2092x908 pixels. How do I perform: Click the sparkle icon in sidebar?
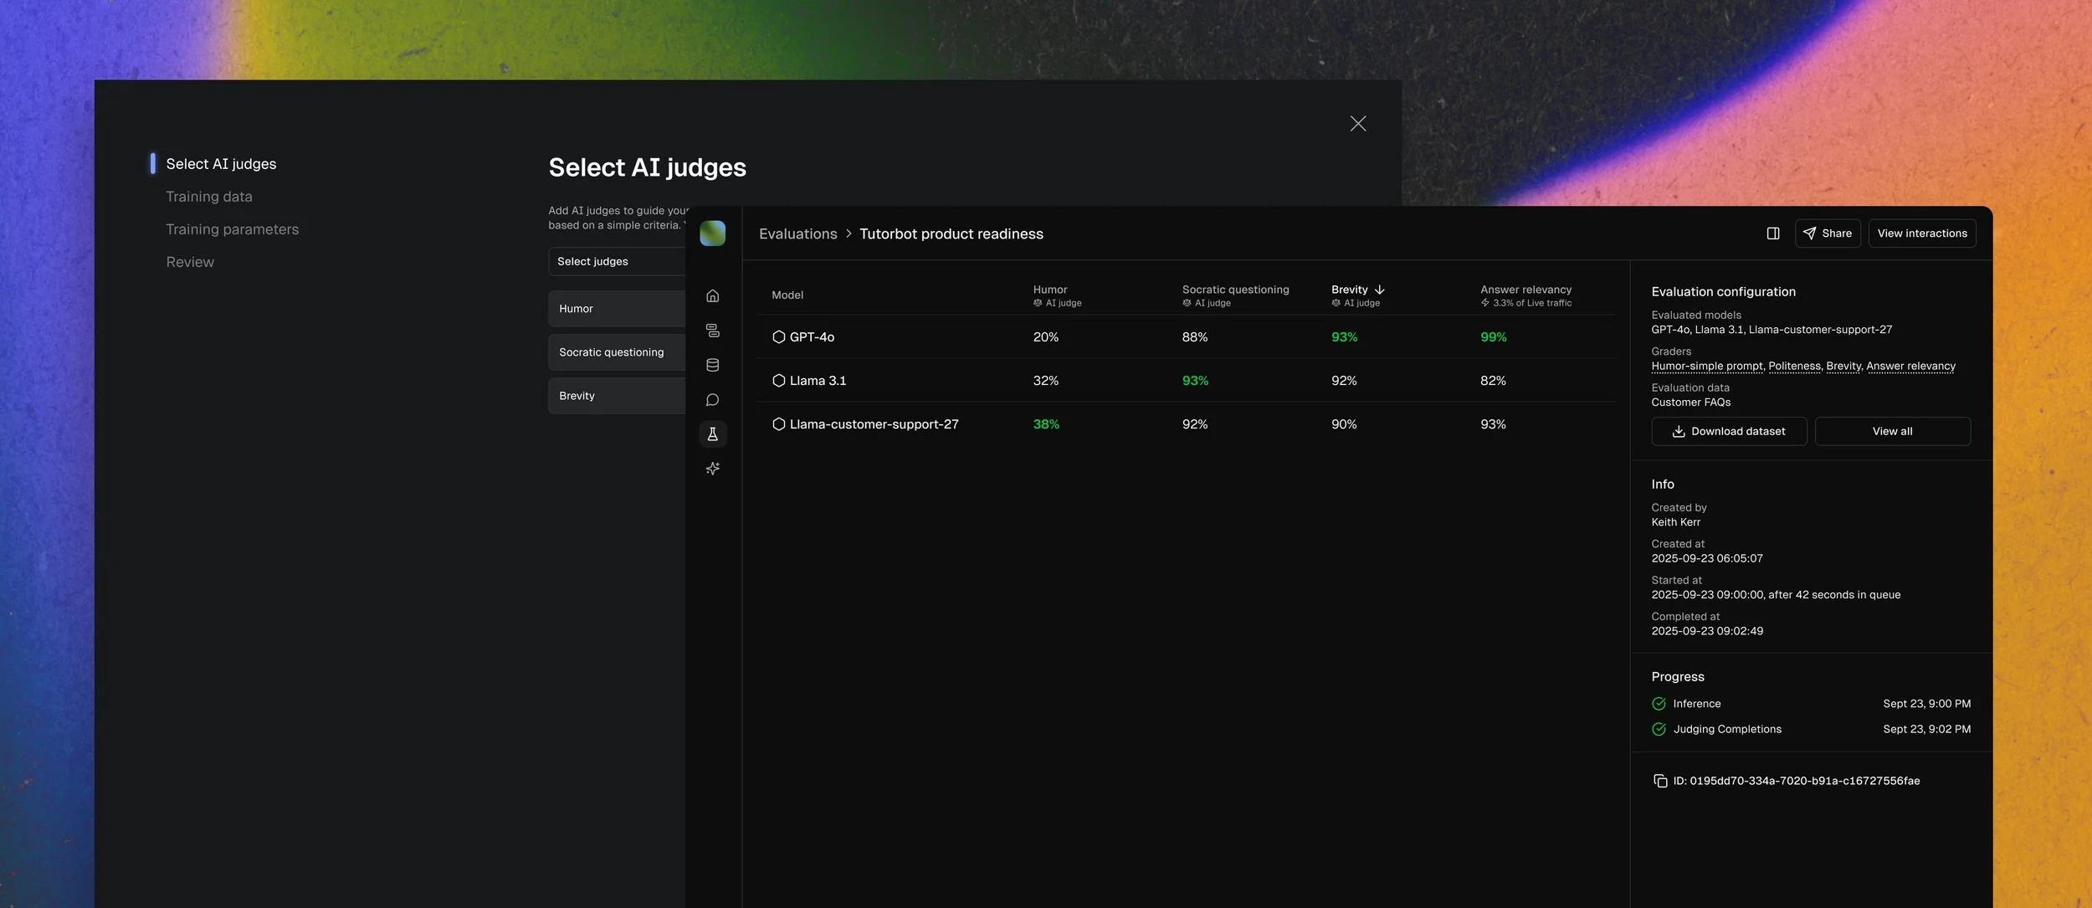tap(712, 469)
